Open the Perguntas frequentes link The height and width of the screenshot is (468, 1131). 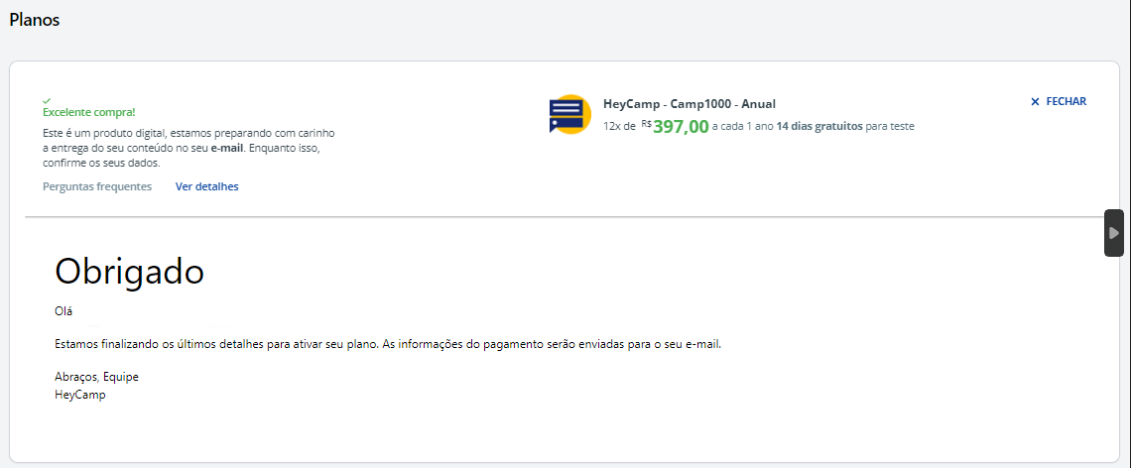97,186
